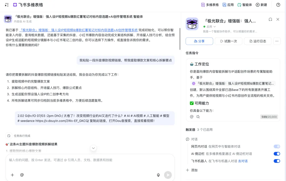Click the large agent avatar in right panel
This screenshot has width=286, height=181.
point(192,24)
